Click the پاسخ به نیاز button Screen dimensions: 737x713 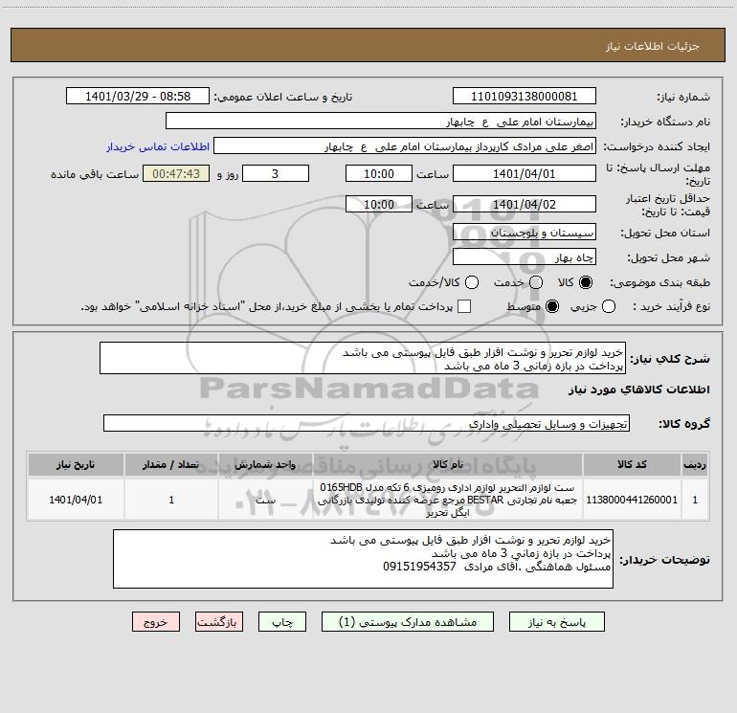click(556, 622)
